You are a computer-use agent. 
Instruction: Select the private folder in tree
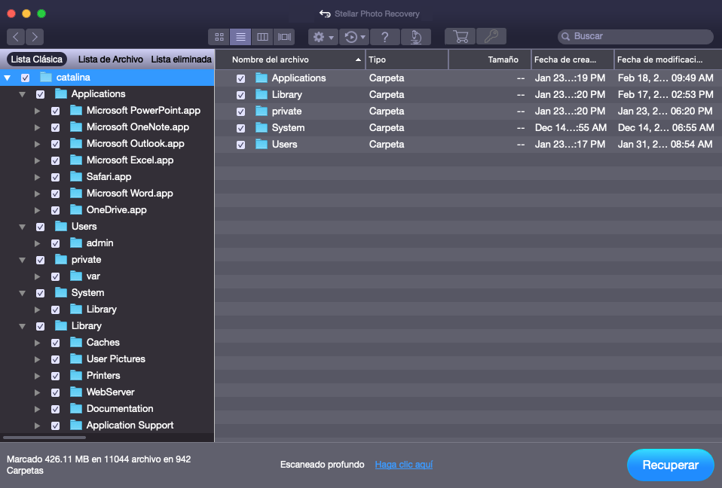(x=86, y=259)
